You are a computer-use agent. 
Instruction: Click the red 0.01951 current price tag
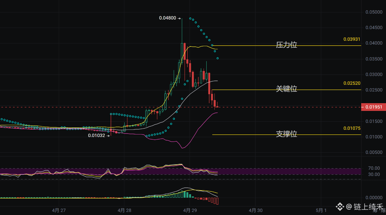coord(374,107)
